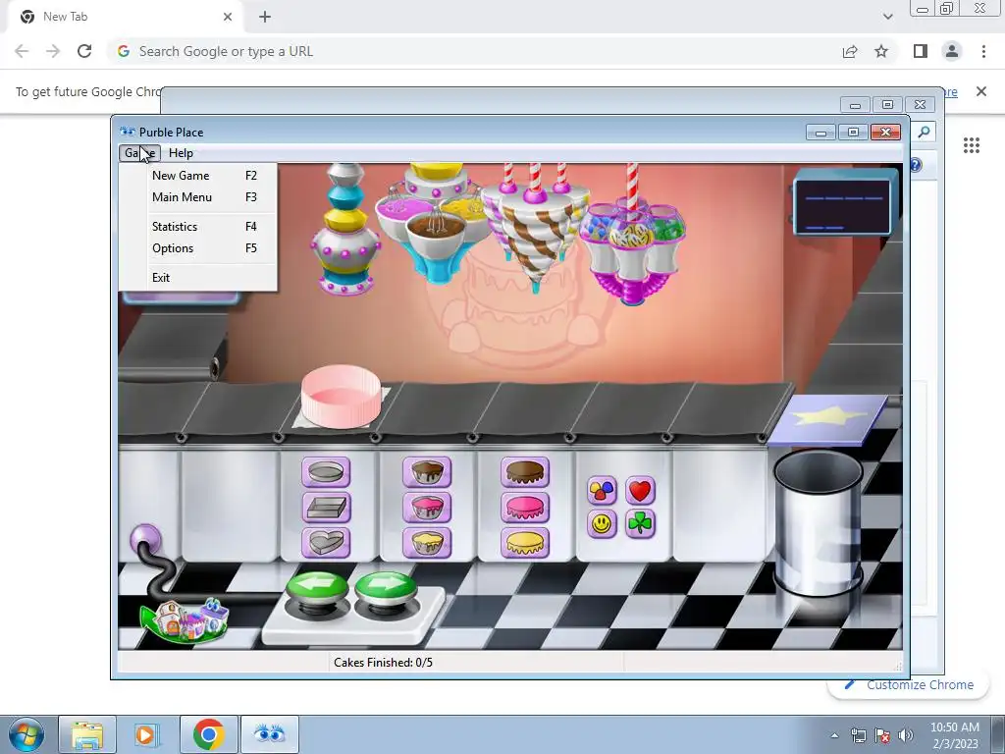Viewport: 1005px width, 754px height.
Task: Open the Help menu
Action: pos(181,153)
